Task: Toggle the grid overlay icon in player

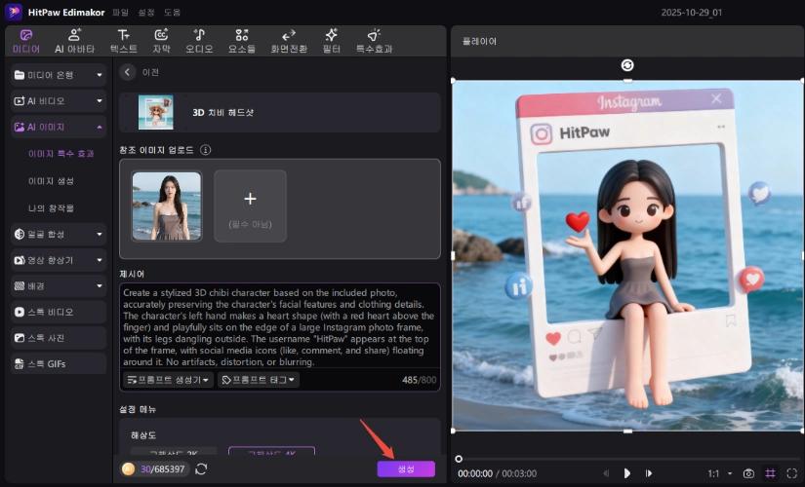Action: pos(770,473)
